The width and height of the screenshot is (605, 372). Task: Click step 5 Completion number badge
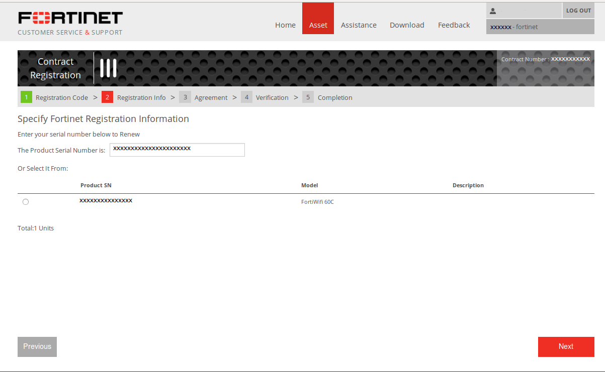[308, 97]
